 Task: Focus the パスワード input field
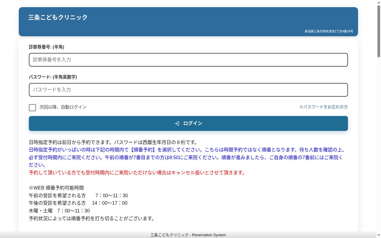tap(188, 90)
